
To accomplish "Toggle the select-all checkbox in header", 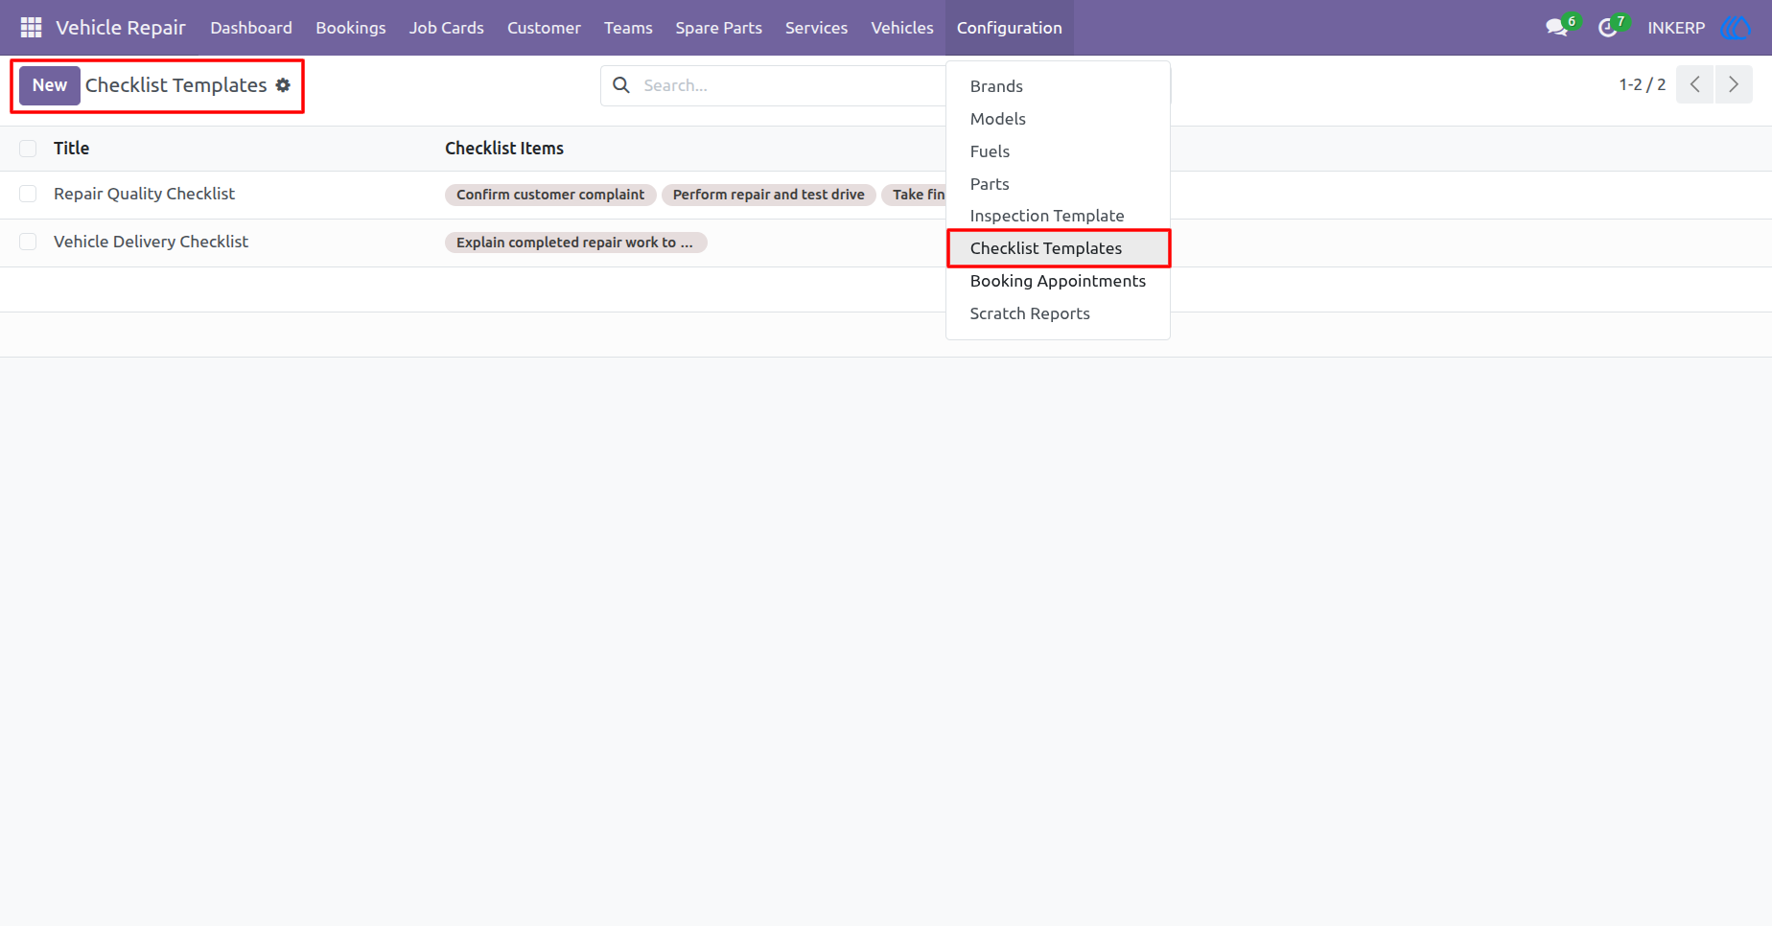I will (28, 149).
